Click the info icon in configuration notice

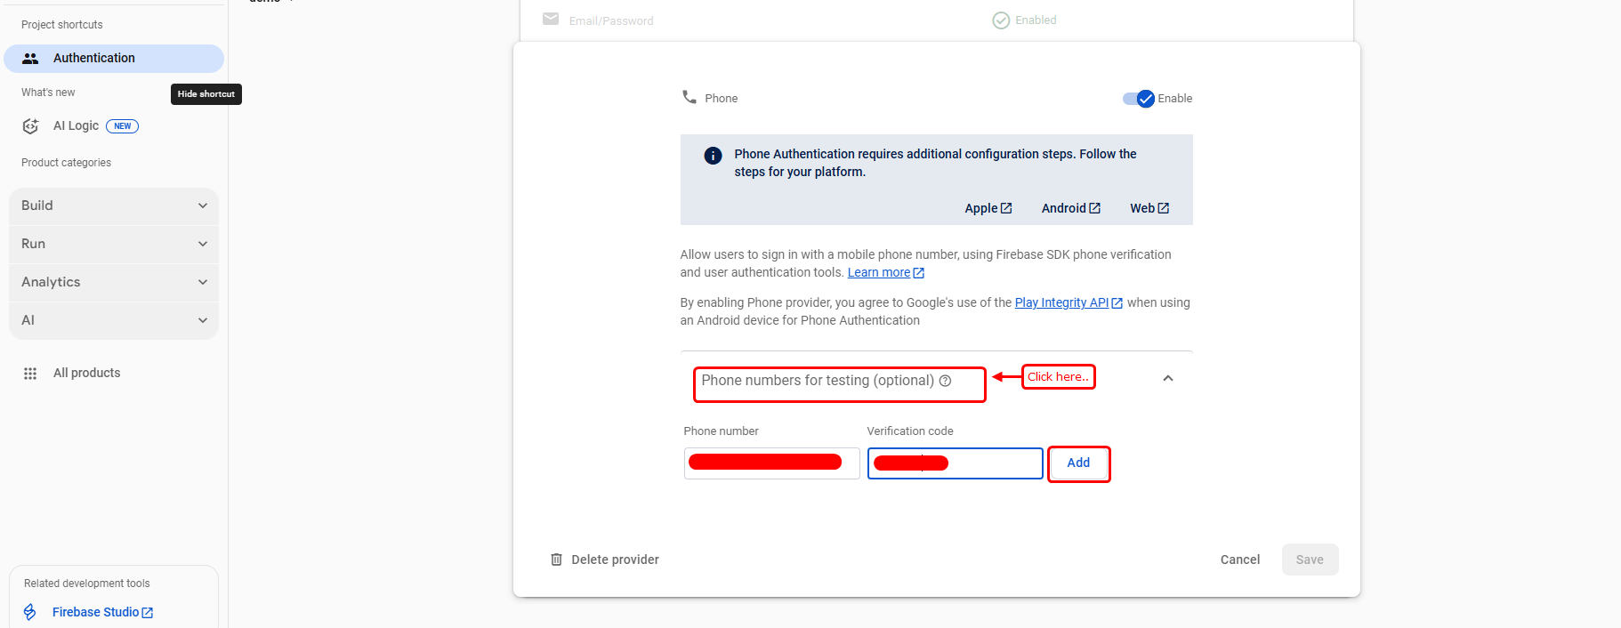click(x=713, y=156)
